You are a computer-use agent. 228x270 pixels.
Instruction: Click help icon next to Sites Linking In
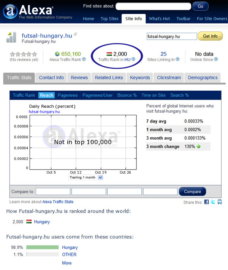177,59
